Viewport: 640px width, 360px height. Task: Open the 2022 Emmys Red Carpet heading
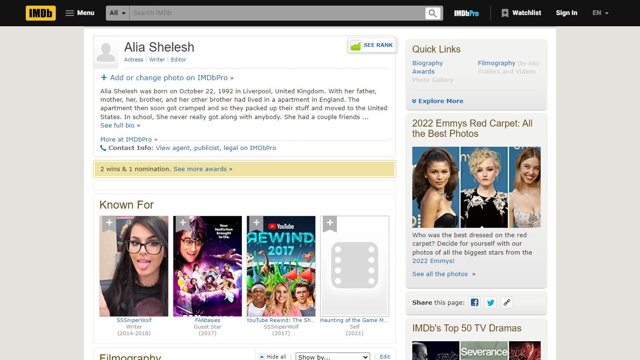point(472,128)
